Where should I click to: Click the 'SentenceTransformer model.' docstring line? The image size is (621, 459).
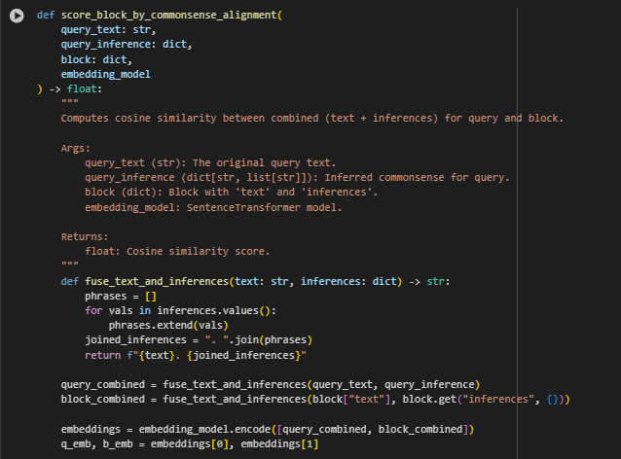pos(213,208)
